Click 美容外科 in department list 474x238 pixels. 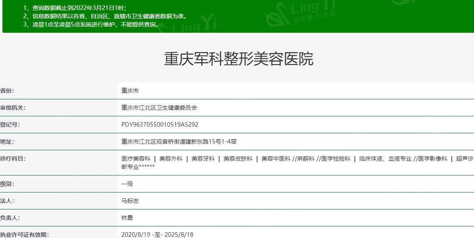click(171, 159)
